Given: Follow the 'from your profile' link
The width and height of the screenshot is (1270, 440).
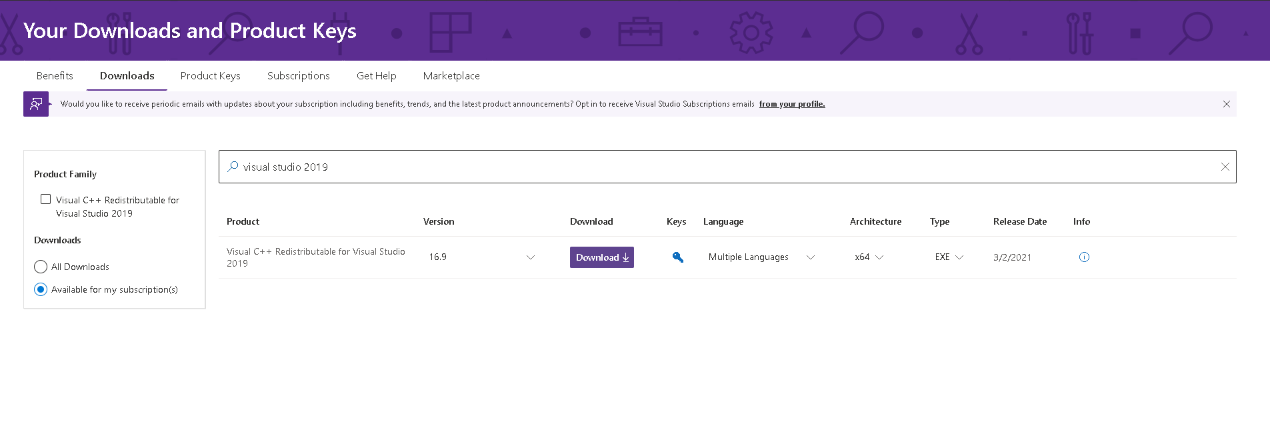Looking at the screenshot, I should pyautogui.click(x=792, y=104).
